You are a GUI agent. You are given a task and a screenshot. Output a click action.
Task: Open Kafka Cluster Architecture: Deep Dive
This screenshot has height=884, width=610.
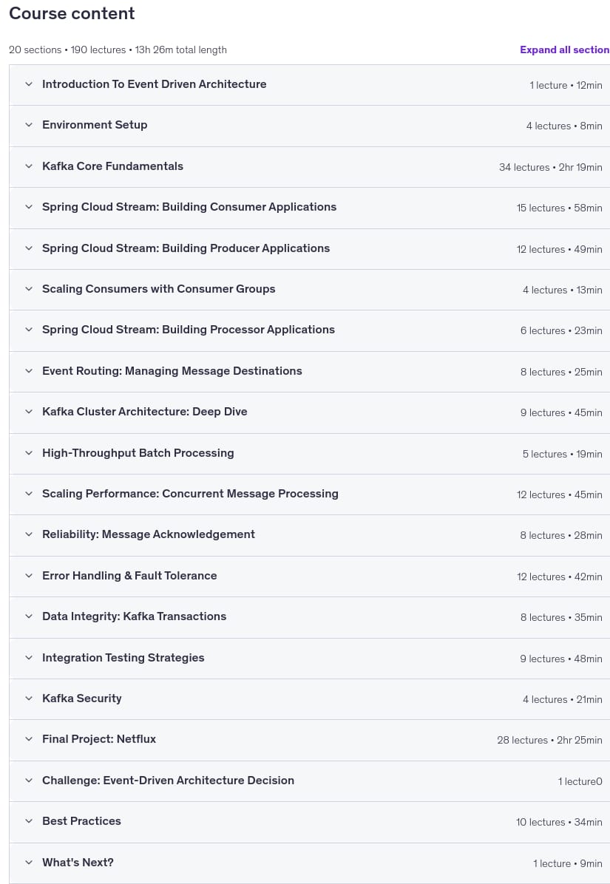310,412
